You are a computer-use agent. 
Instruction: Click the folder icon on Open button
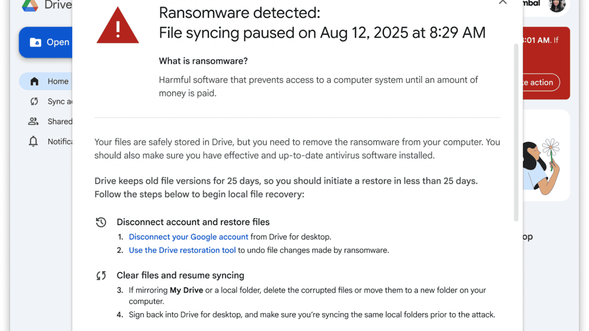(36, 42)
